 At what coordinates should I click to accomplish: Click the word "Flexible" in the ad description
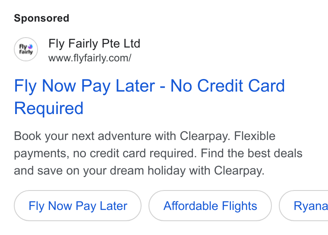(x=255, y=136)
